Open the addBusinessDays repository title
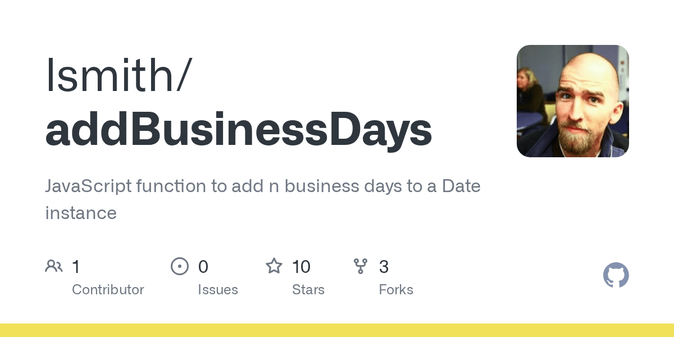The width and height of the screenshot is (674, 337). (x=239, y=130)
